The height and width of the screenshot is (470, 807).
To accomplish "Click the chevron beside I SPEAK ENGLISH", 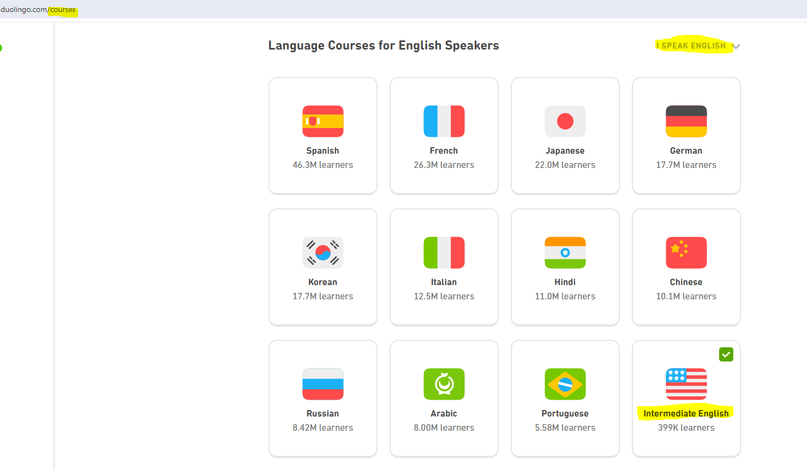I will [736, 46].
